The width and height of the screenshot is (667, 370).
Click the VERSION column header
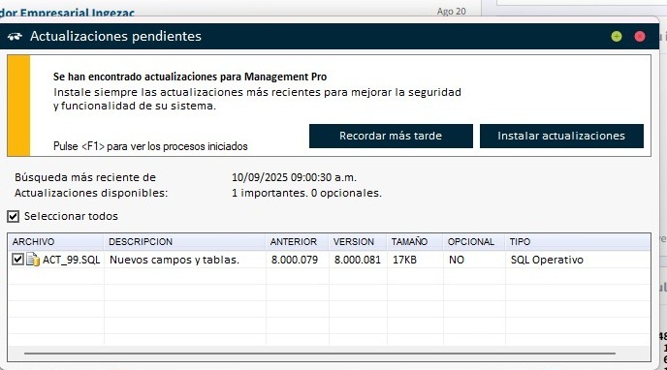(358, 242)
